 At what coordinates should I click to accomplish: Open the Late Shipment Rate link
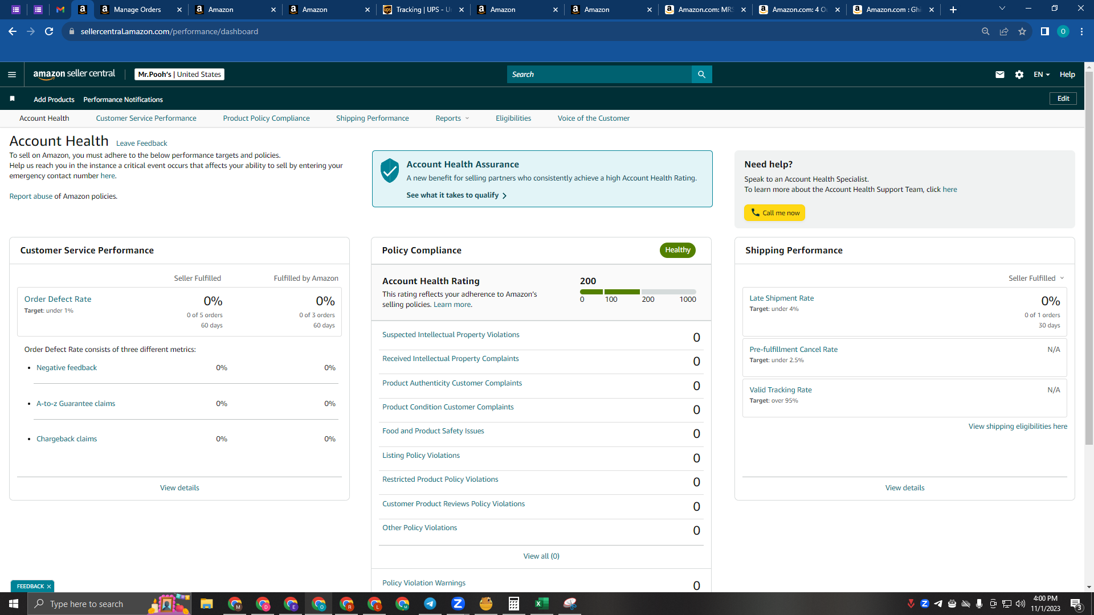click(782, 298)
